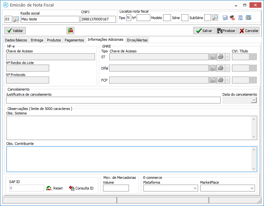Image resolution: width=264 pixels, height=206 pixels.
Task: Click up arrow of Obs. Contribuinte scrollbar
Action: click(254, 150)
